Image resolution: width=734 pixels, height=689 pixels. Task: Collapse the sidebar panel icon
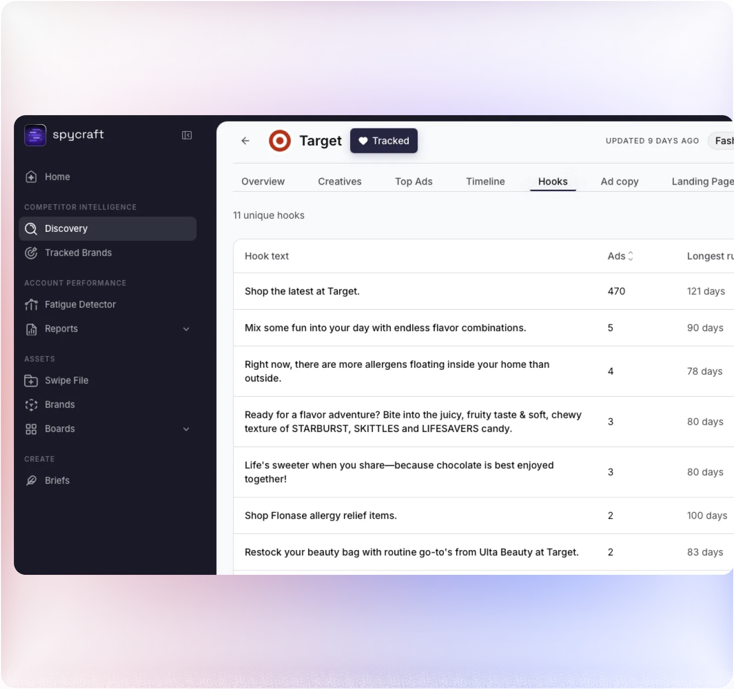(187, 135)
